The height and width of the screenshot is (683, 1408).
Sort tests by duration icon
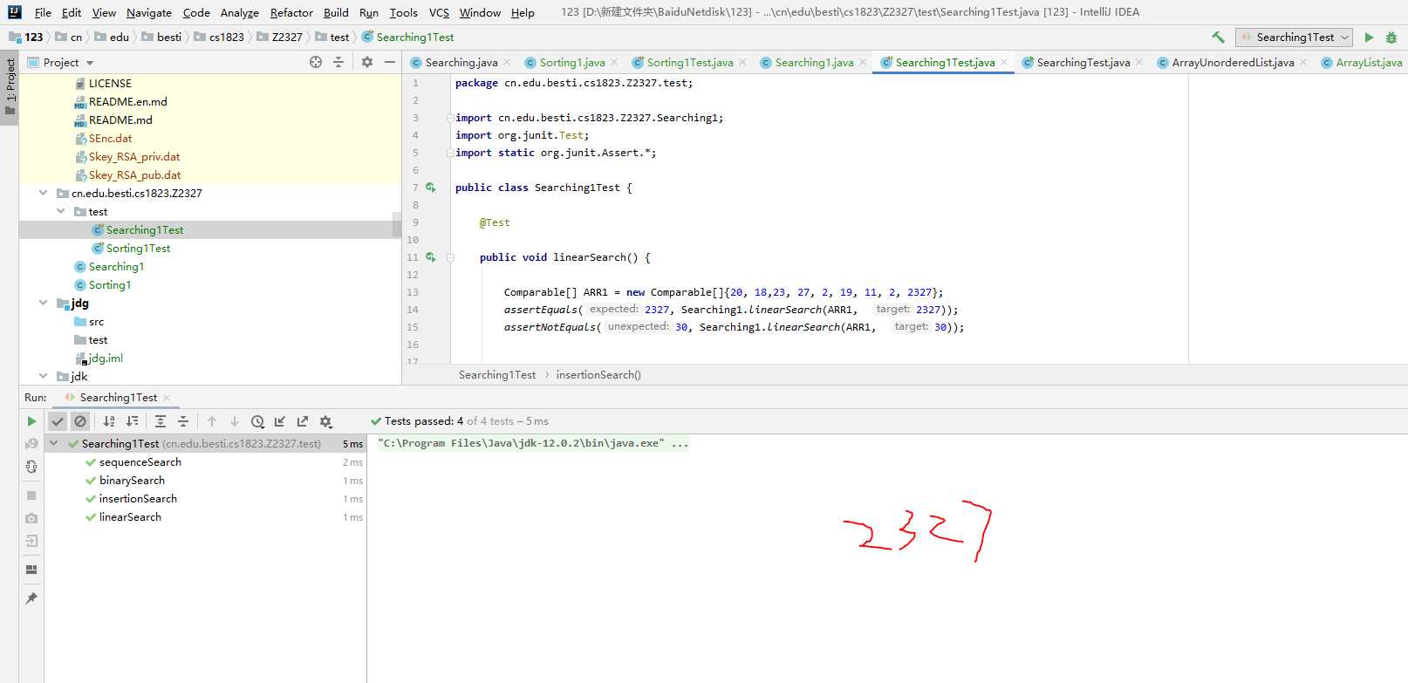(x=133, y=421)
